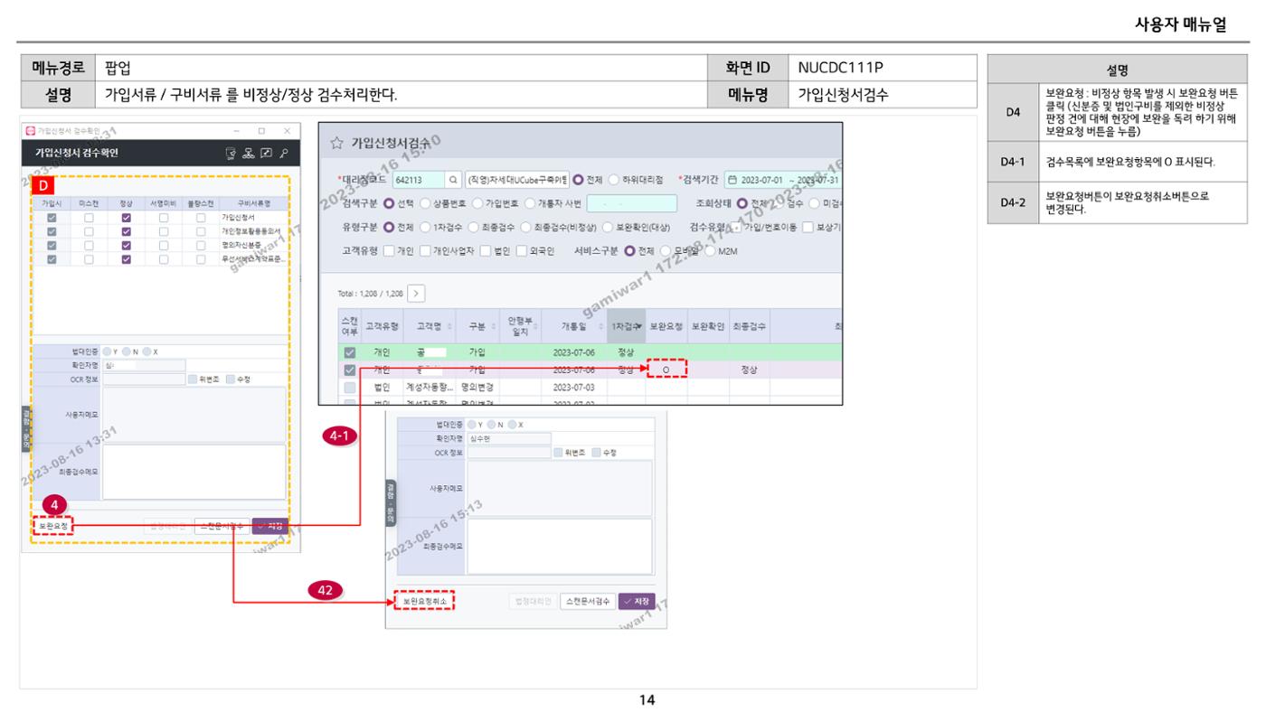Toggle 스캔여부 checkbox of 법인 명의변경 row

(x=350, y=387)
